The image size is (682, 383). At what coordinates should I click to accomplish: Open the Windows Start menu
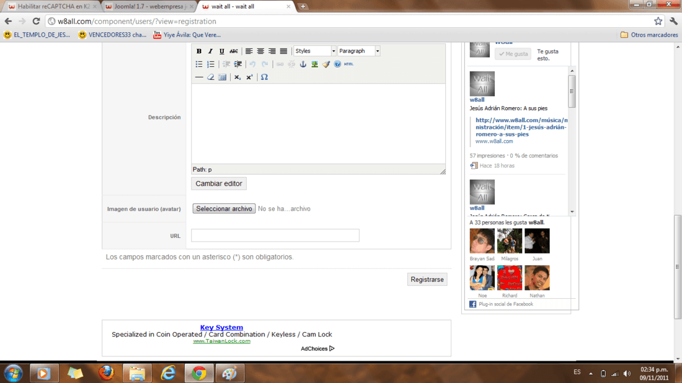coord(13,374)
